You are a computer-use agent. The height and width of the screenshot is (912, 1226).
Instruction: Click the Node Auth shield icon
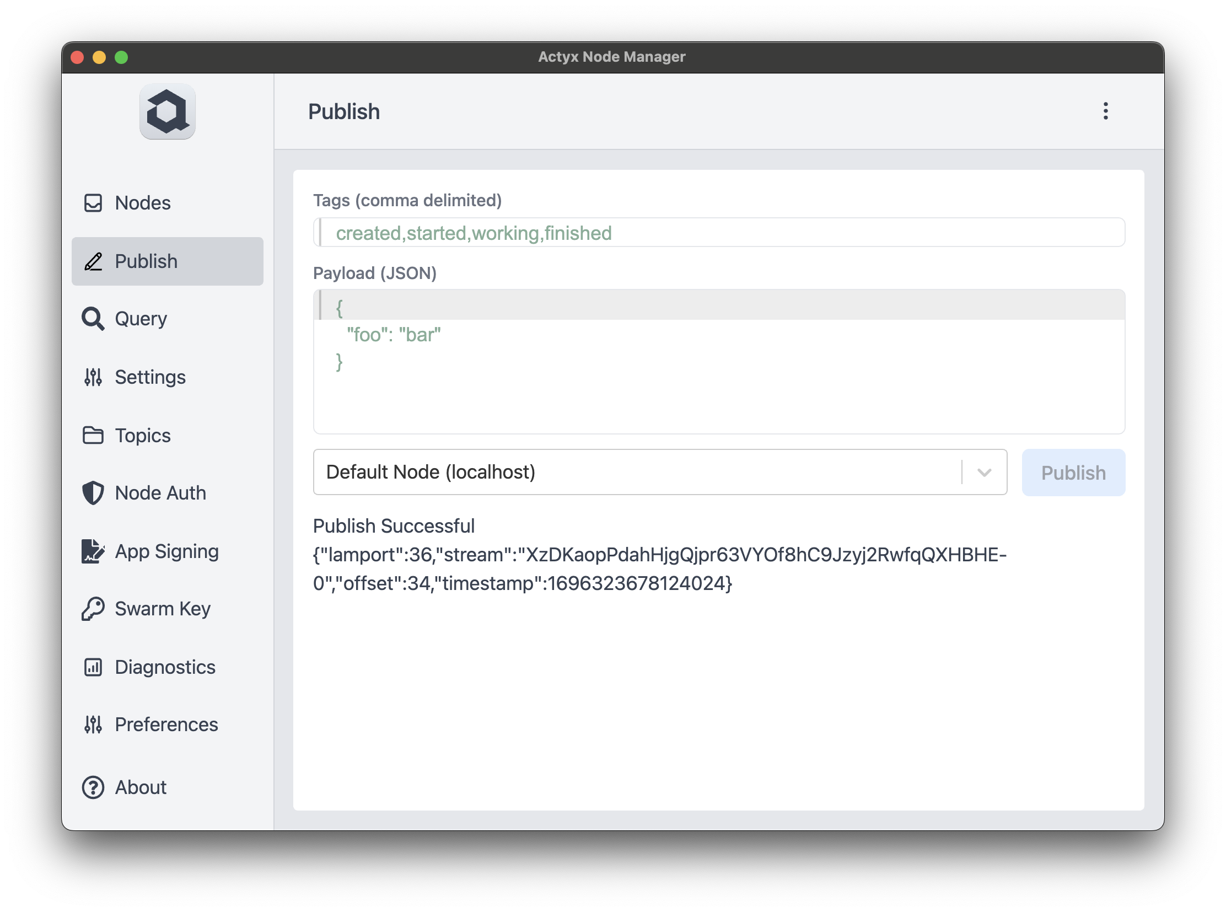[x=93, y=493]
